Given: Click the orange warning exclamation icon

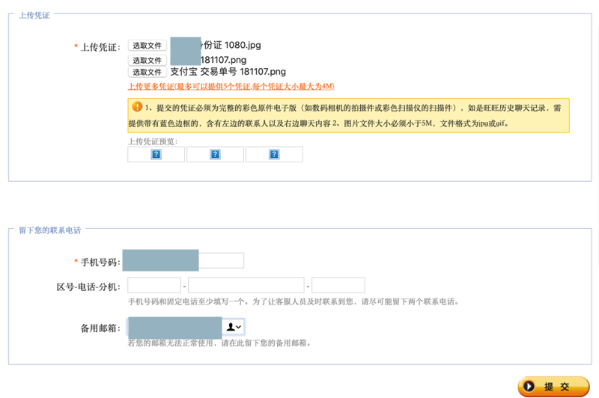Looking at the screenshot, I should [137, 107].
